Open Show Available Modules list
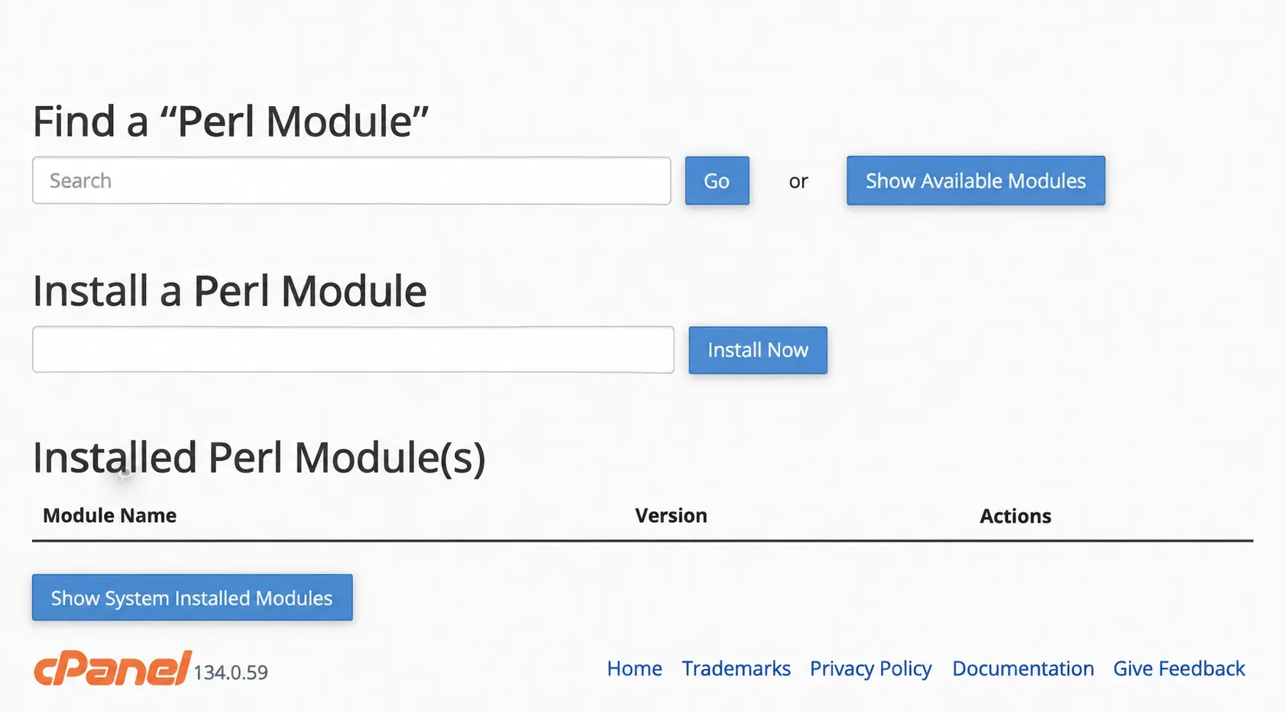The image size is (1286, 713). point(976,181)
